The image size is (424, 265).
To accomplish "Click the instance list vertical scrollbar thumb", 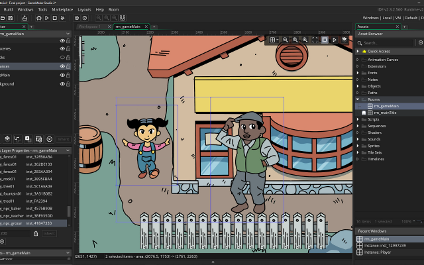I will pyautogui.click(x=69, y=211).
